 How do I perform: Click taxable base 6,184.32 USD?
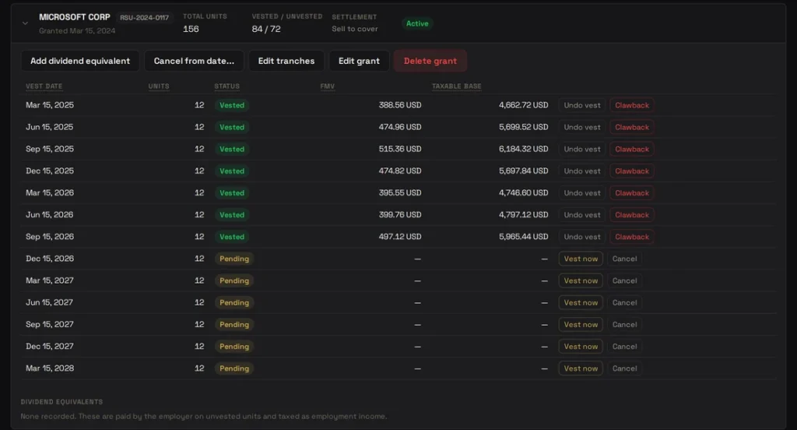point(523,149)
